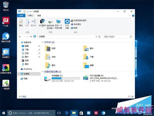The height and width of the screenshot is (116, 154).
Task: Open the blue help question icon
Action: tap(133, 16)
